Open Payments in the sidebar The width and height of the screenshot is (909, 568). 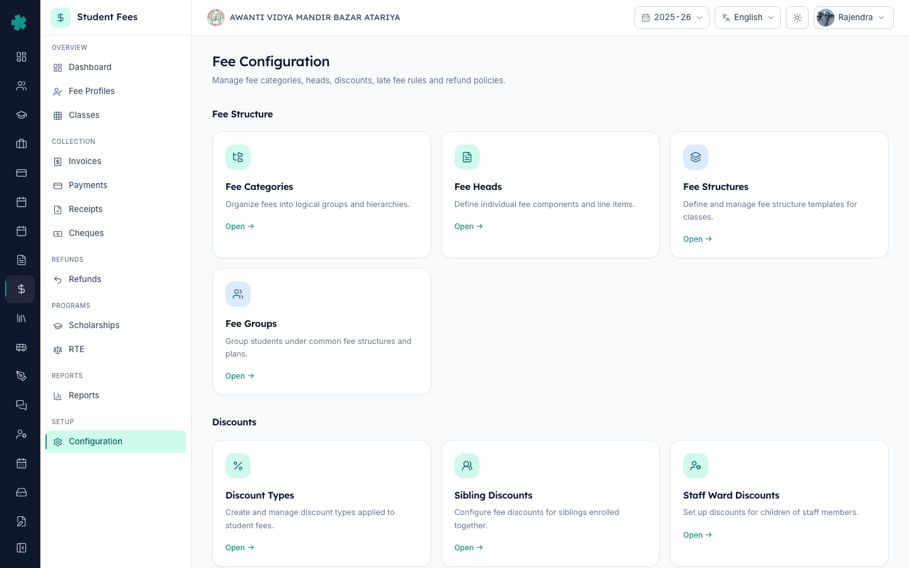pyautogui.click(x=116, y=186)
